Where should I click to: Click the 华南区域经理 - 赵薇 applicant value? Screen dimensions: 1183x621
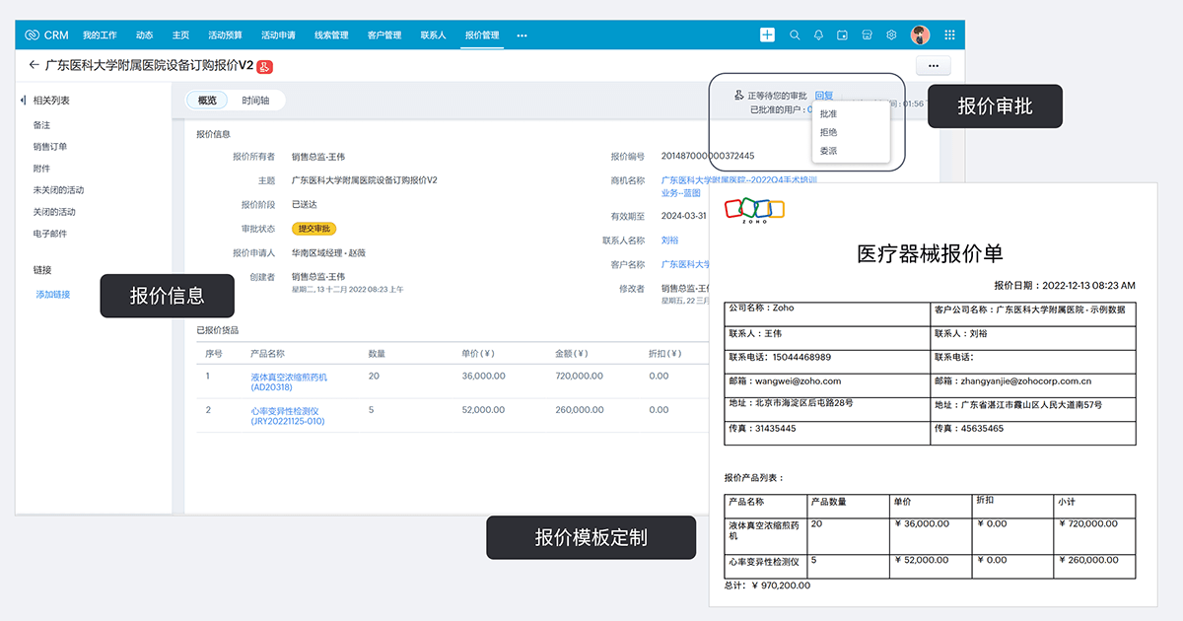coord(328,252)
